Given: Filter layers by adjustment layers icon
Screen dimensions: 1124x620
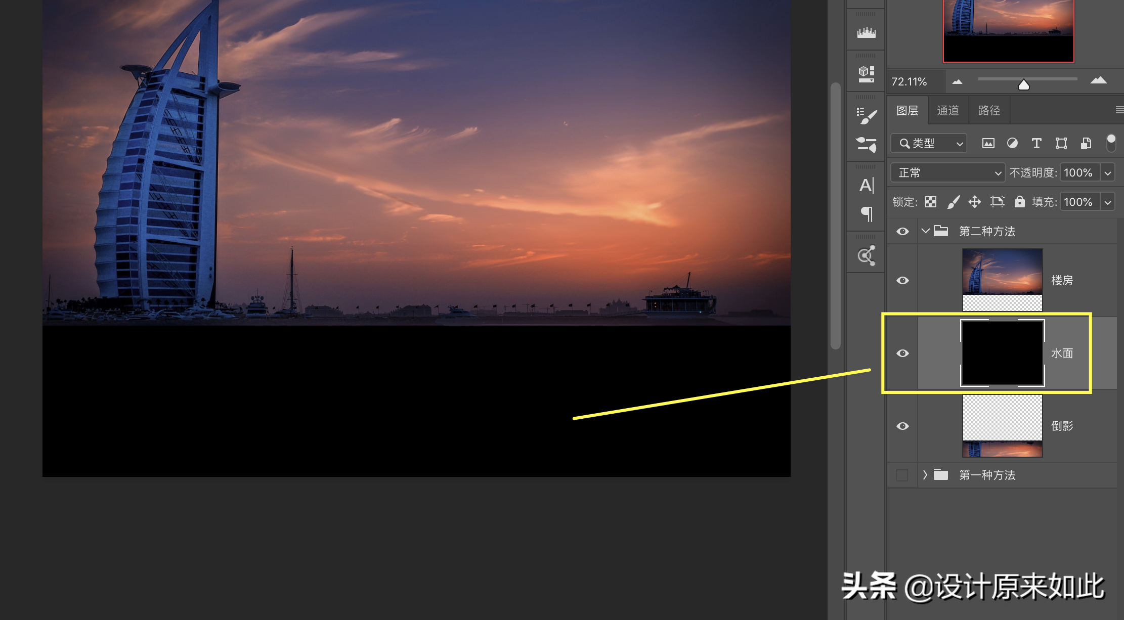Looking at the screenshot, I should click(1012, 144).
